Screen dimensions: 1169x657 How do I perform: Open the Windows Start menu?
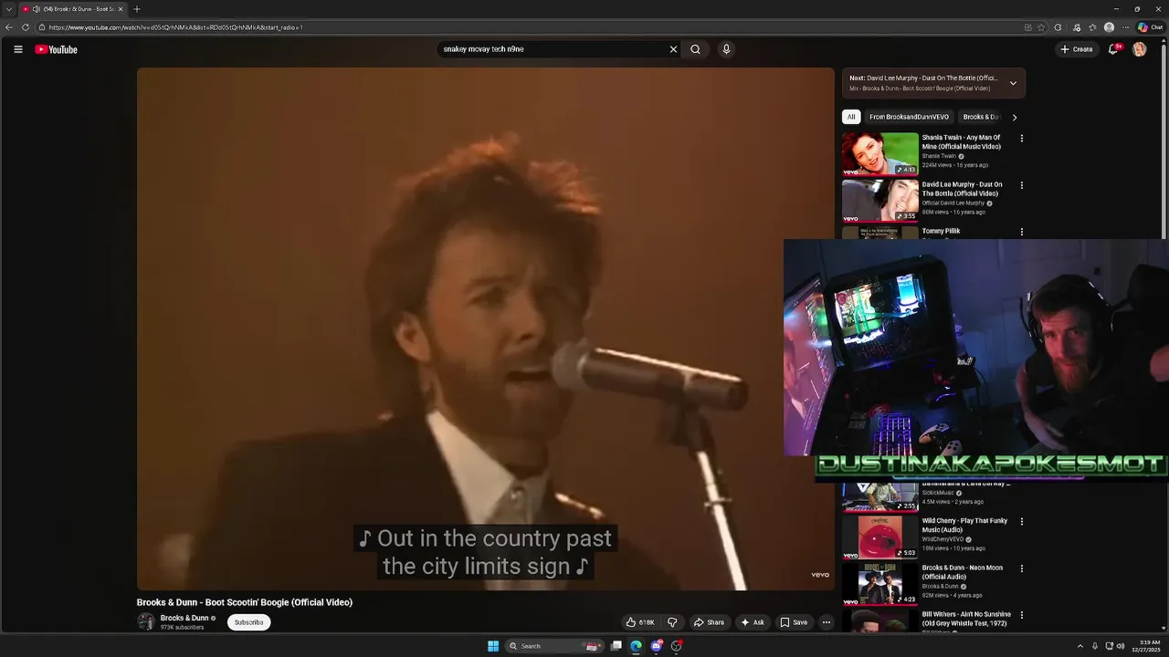[x=493, y=646]
